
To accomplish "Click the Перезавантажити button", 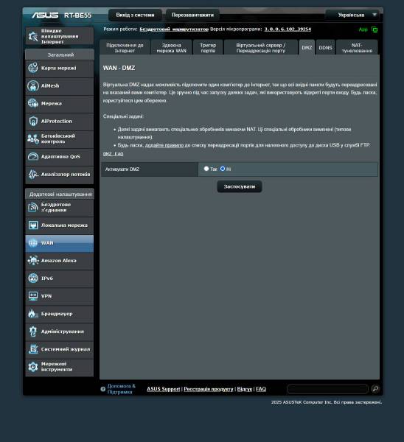I will point(192,15).
